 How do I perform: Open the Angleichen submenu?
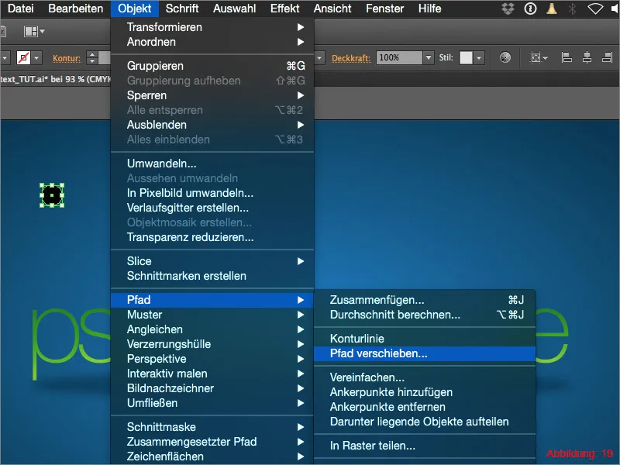212,329
